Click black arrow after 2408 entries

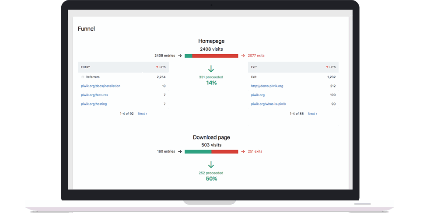(180, 56)
